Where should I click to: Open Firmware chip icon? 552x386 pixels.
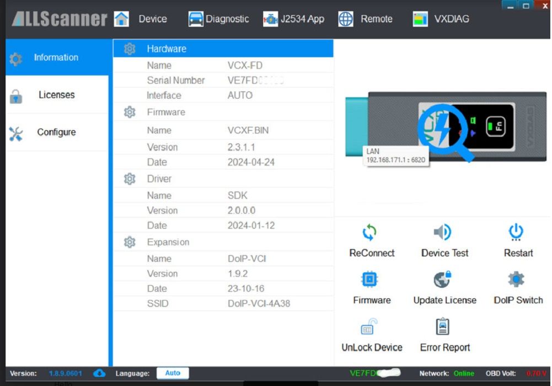point(369,280)
